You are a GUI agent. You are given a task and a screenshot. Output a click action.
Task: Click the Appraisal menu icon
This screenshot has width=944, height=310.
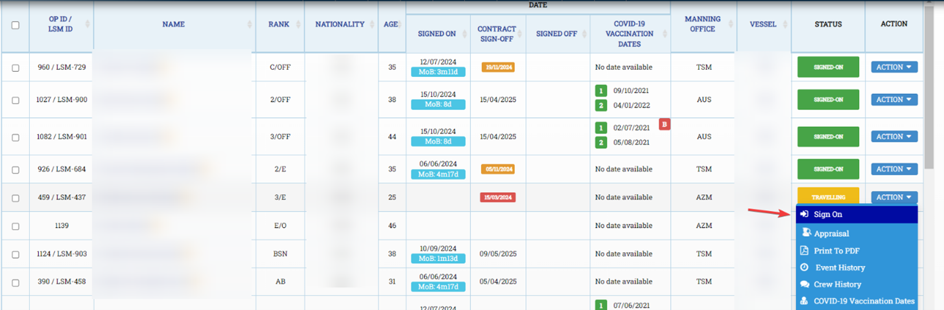click(805, 233)
